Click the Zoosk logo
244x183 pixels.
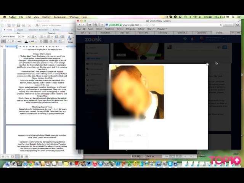point(93,39)
